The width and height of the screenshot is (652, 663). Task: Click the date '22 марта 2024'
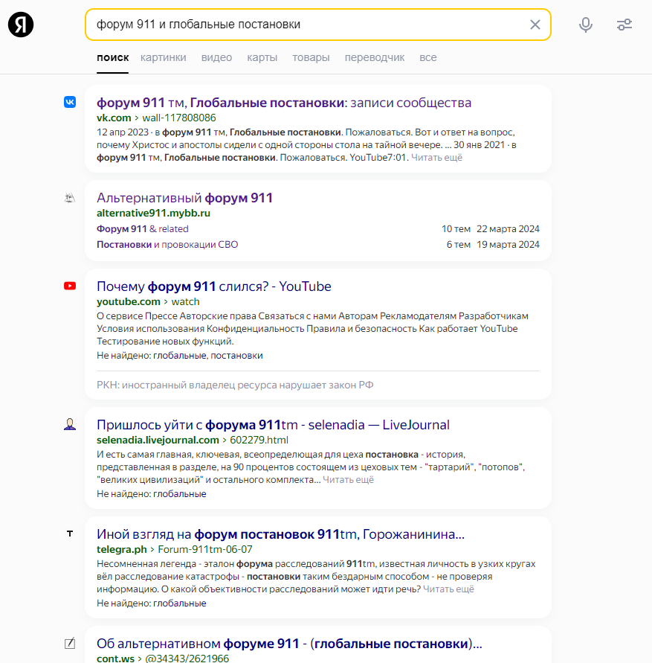[x=508, y=228]
